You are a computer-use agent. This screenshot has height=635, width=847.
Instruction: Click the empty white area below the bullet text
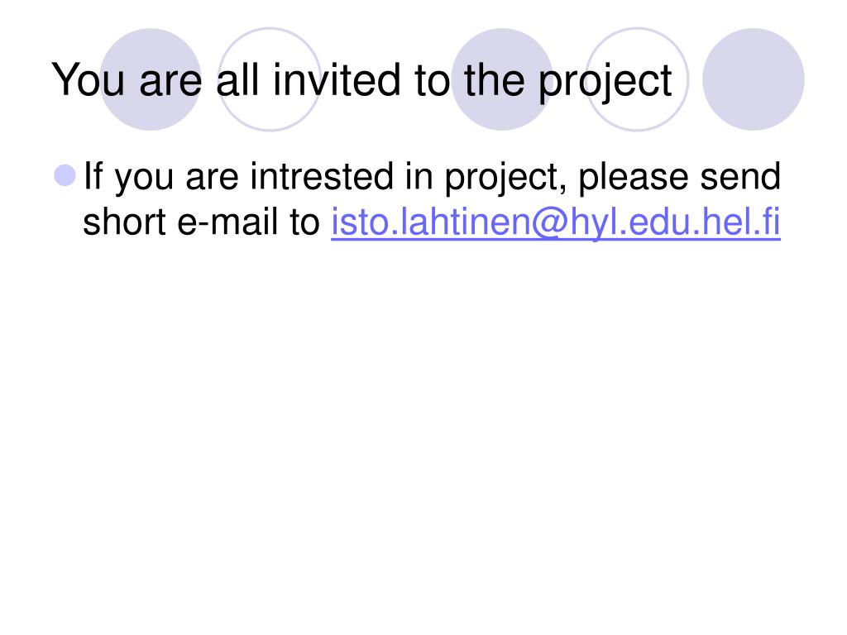tap(423, 432)
